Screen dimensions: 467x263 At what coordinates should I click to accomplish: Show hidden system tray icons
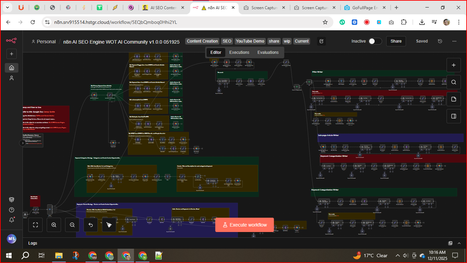pyautogui.click(x=397, y=256)
